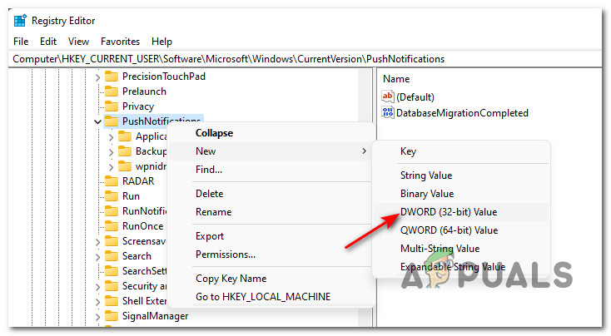
Task: Select the RADAR key label
Action: tap(138, 181)
